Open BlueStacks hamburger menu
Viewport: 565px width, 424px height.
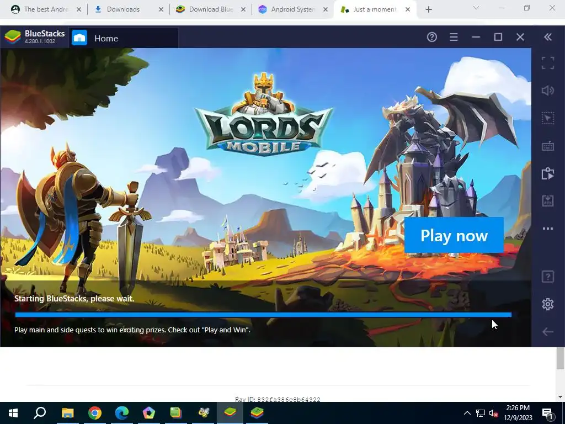(454, 37)
